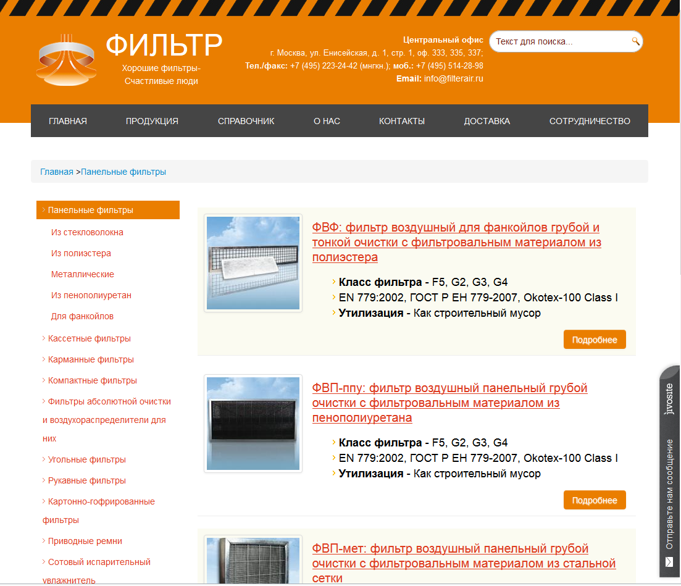The image size is (681, 586).
Task: Click the mobile number +7 (495) 514-28-98
Action: coord(449,65)
